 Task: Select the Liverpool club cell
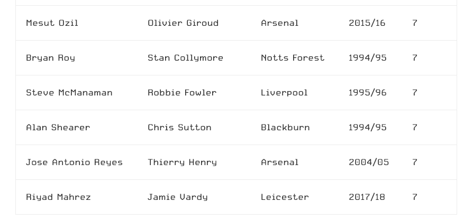click(284, 93)
